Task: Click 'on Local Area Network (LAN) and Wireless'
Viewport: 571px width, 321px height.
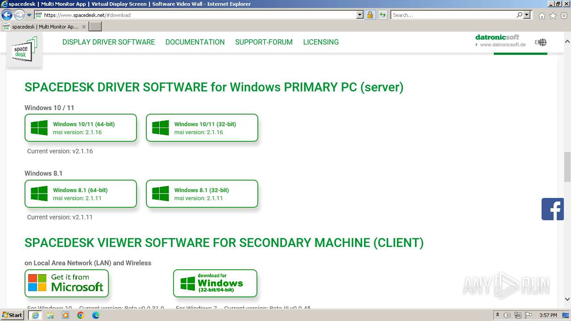Action: 88,263
